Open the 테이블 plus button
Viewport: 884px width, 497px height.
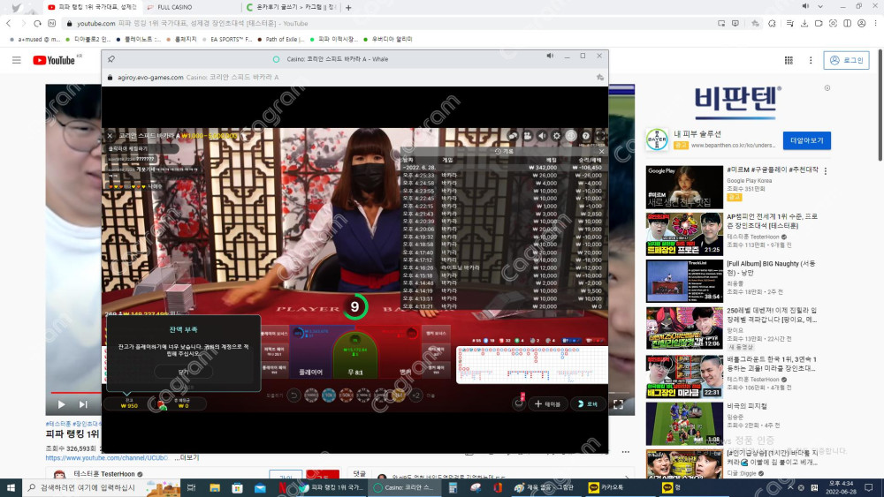[548, 403]
